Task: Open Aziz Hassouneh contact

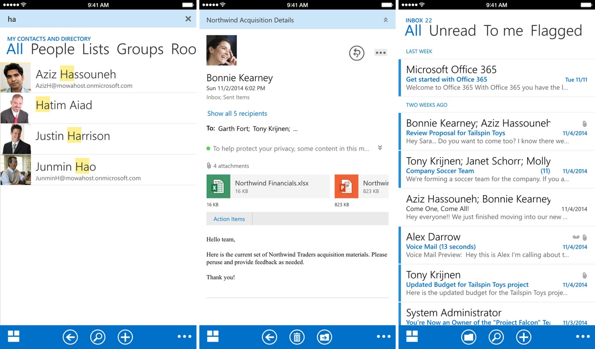Action: (98, 78)
